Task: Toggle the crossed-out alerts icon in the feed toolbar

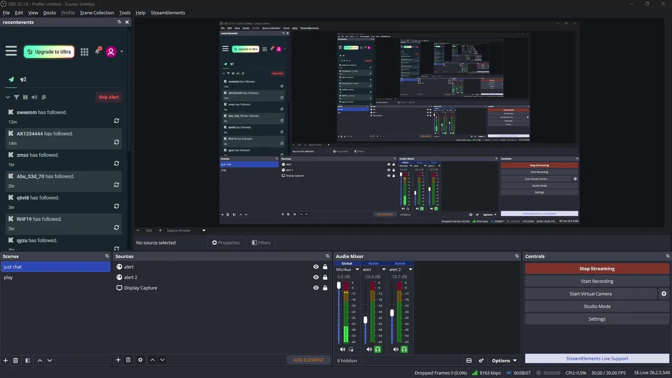Action: coord(44,97)
